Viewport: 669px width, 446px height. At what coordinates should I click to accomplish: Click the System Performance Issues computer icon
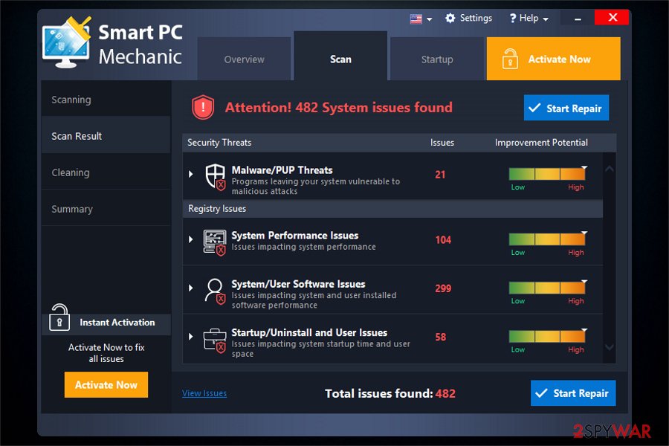pos(215,242)
